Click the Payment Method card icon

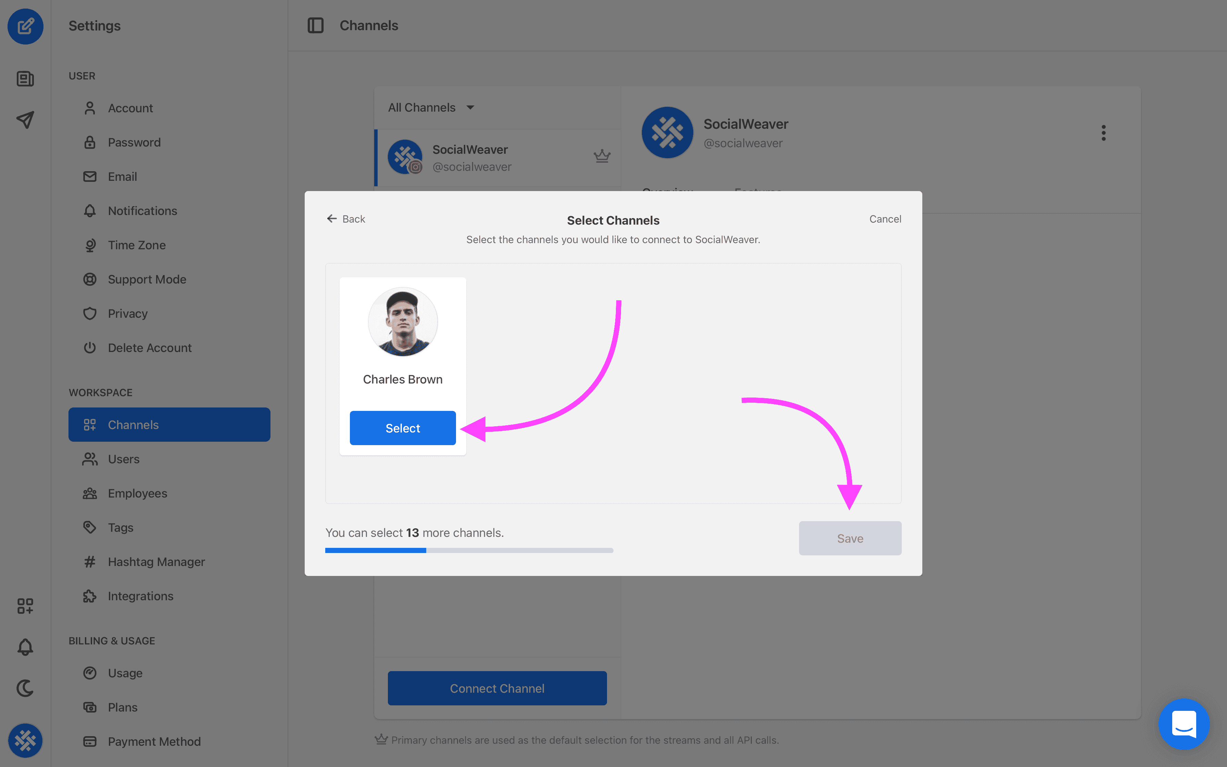pyautogui.click(x=90, y=741)
